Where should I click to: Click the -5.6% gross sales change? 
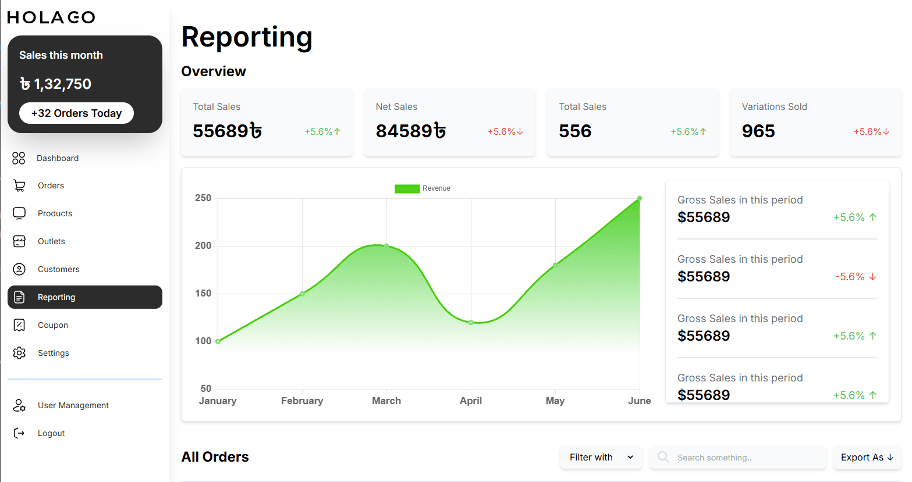856,277
